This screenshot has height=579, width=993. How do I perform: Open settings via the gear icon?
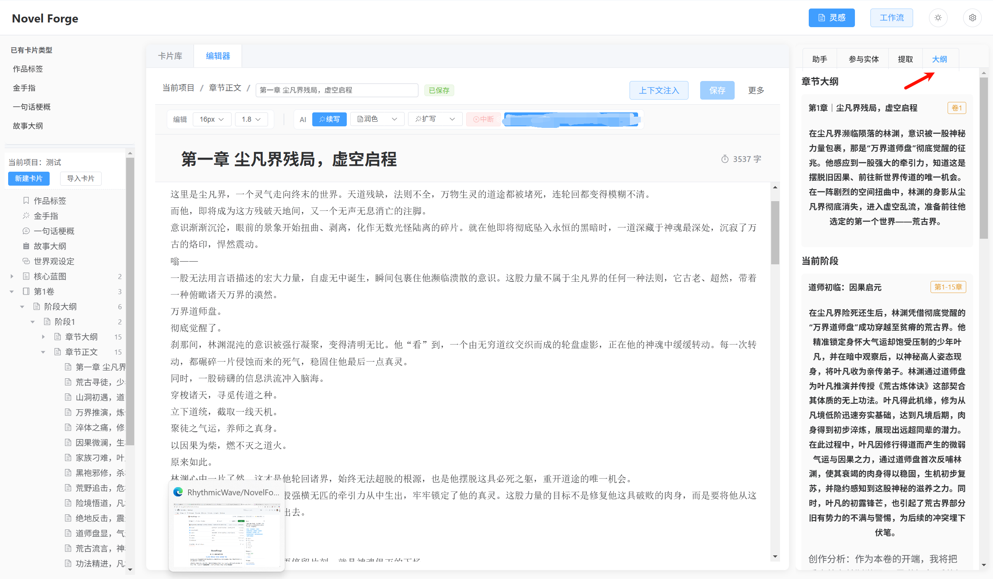click(x=972, y=18)
